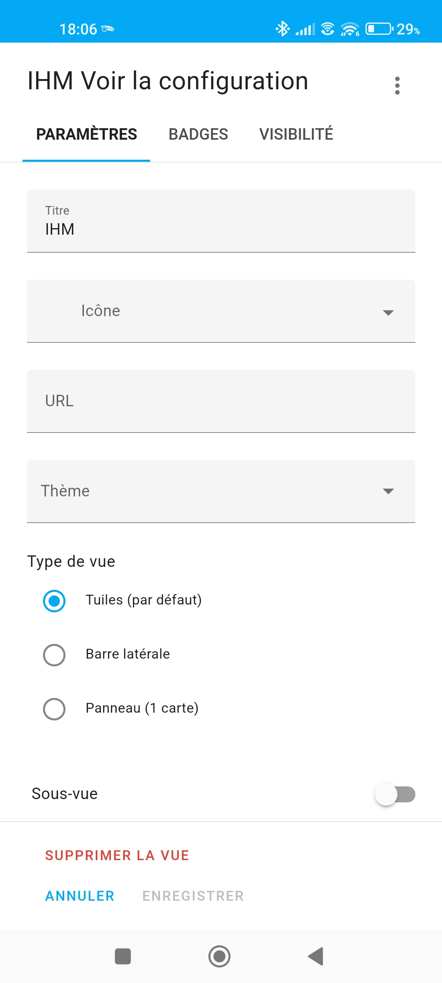Select Barre latérale view type
This screenshot has height=983, width=442.
[x=54, y=655]
